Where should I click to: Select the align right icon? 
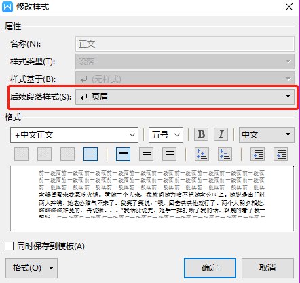tap(68, 154)
